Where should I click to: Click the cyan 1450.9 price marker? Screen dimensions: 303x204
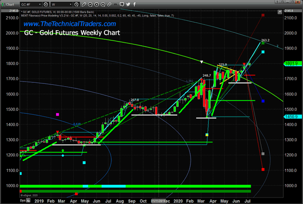(x=292, y=117)
